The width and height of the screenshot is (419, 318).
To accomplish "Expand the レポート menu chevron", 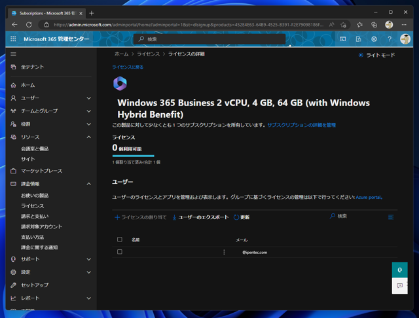I will [x=89, y=298].
